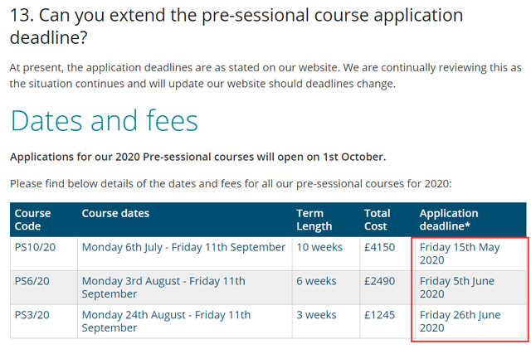Click the 'Monday 24th August' course dates cell
The image size is (531, 349).
pyautogui.click(x=185, y=322)
